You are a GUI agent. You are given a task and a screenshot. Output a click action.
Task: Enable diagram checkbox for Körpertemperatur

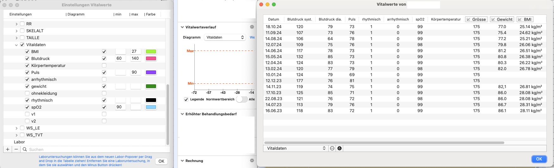pyautogui.click(x=104, y=65)
